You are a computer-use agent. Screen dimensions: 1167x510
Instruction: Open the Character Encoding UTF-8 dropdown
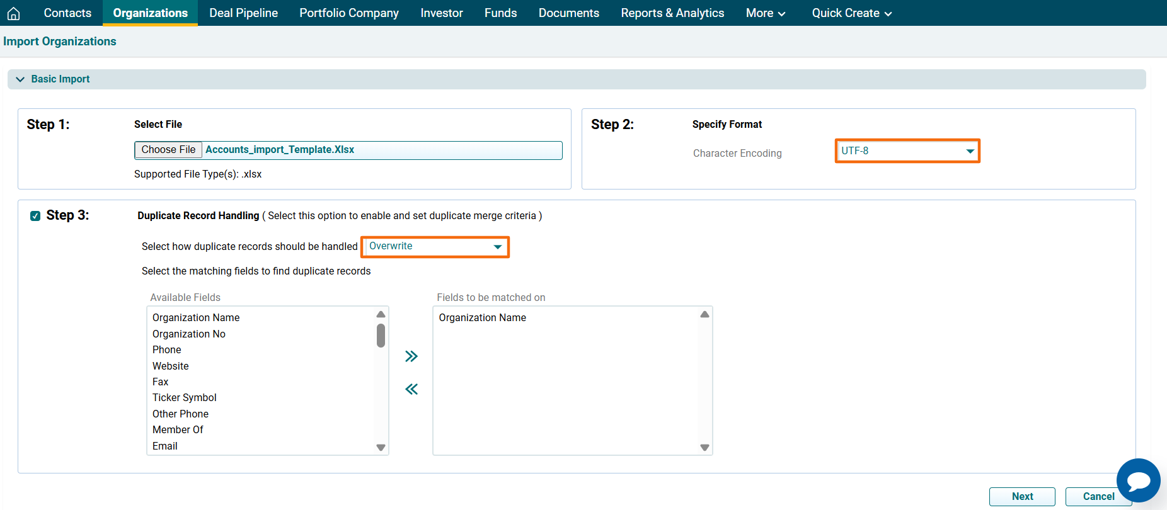[x=907, y=151]
